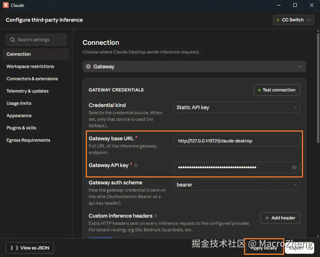Click View as JSON button
This screenshot has height=257, width=320.
point(30,248)
